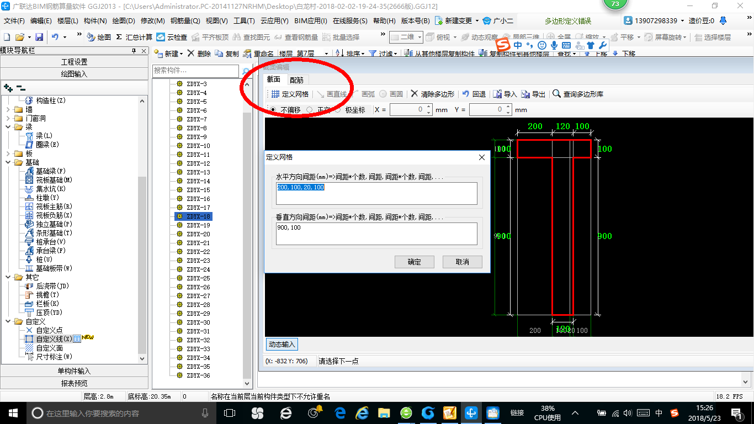
Task: Open 工程设置 panel section
Action: [74, 62]
